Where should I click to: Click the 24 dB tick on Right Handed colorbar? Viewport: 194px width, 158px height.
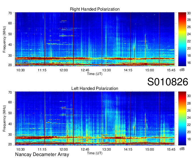tap(189, 34)
